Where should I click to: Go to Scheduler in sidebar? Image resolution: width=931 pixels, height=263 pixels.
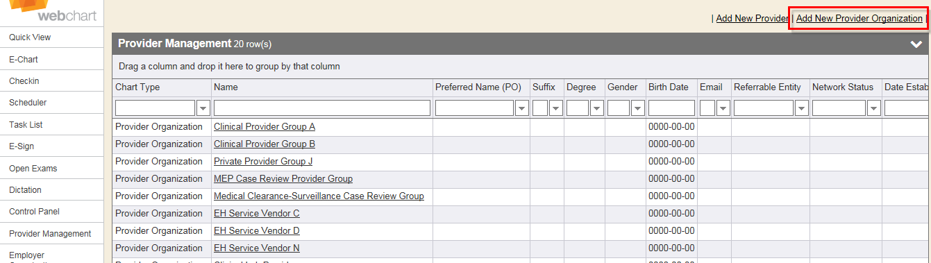[28, 103]
